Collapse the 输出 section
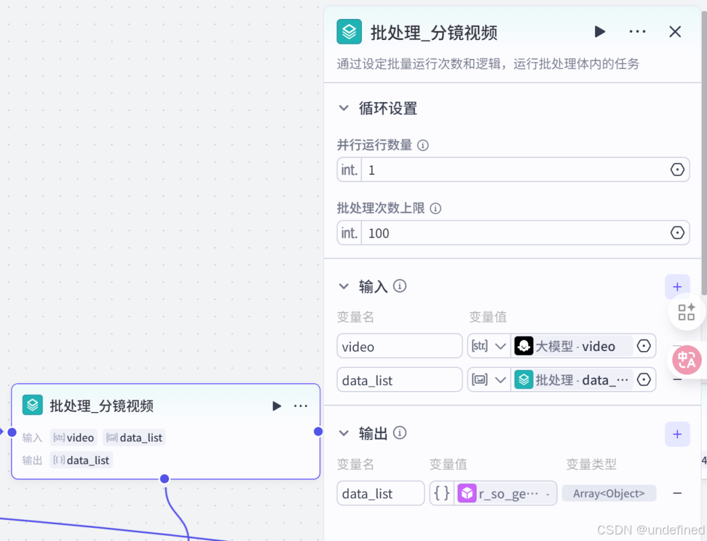Image resolution: width=707 pixels, height=541 pixels. (344, 434)
